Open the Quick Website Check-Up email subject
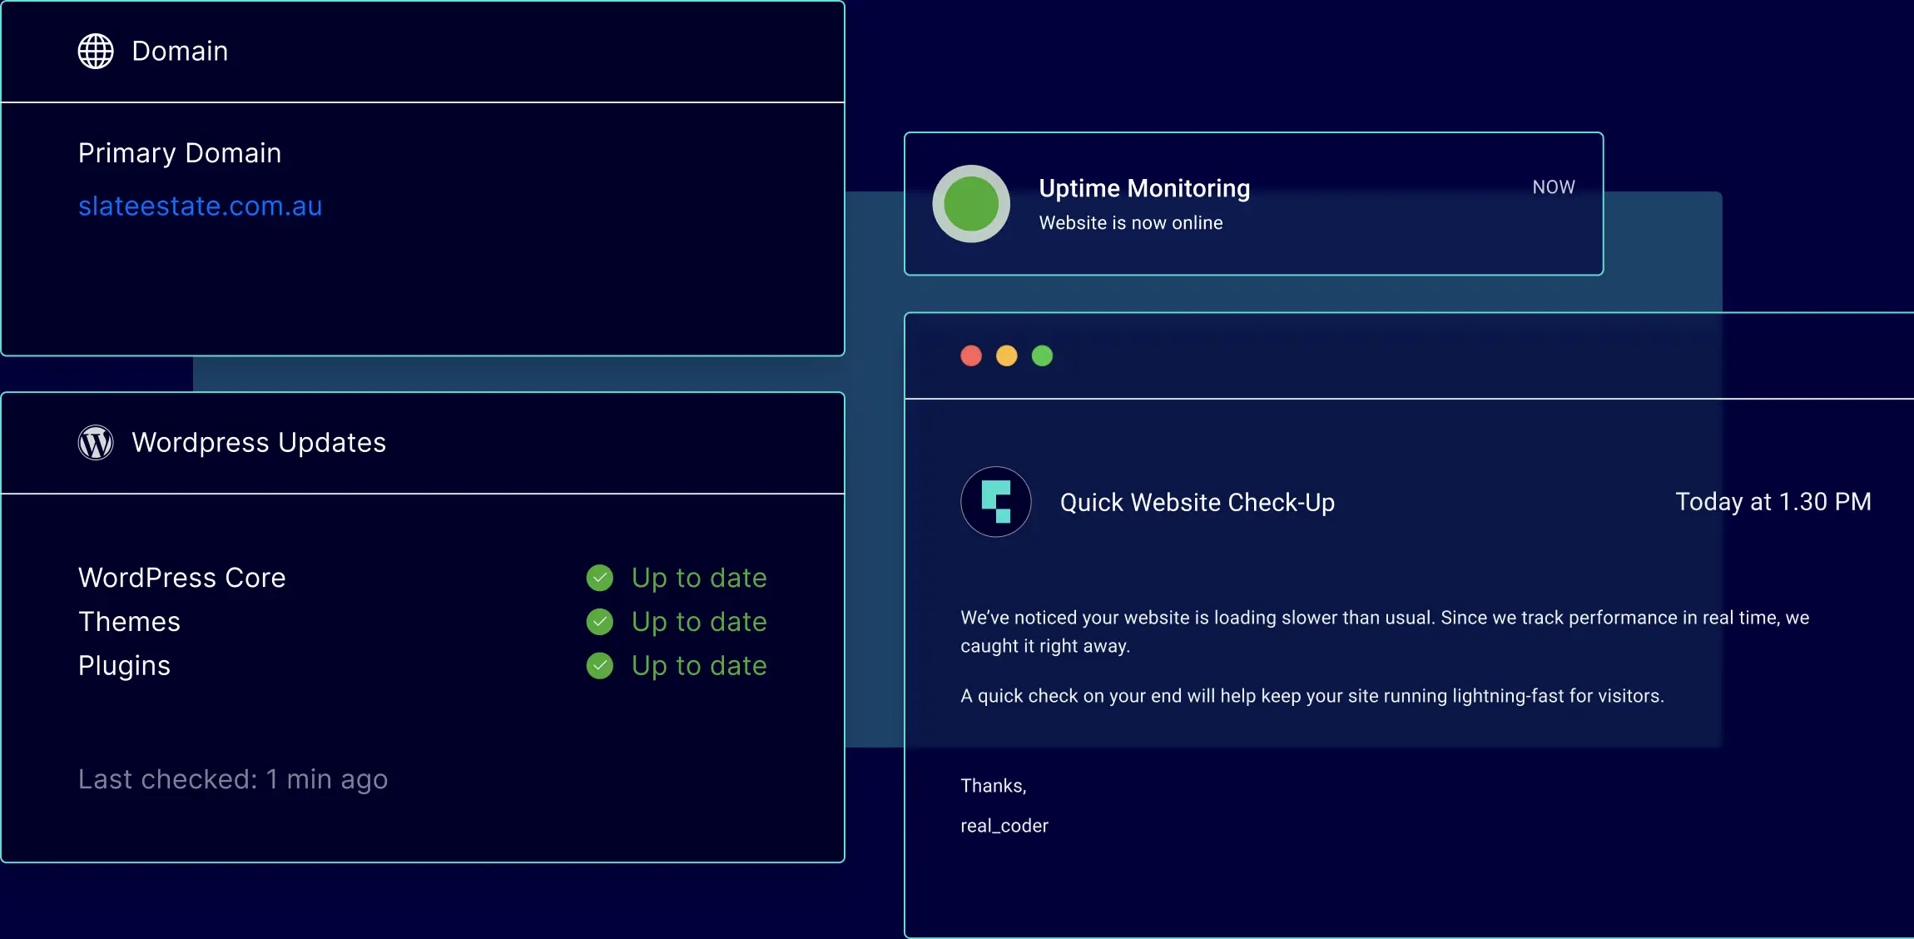1914x939 pixels. (1197, 503)
